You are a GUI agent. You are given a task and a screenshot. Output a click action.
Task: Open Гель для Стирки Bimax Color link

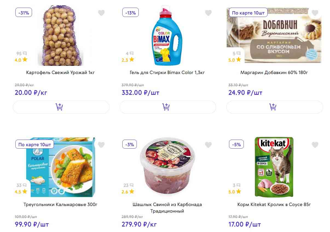point(167,73)
